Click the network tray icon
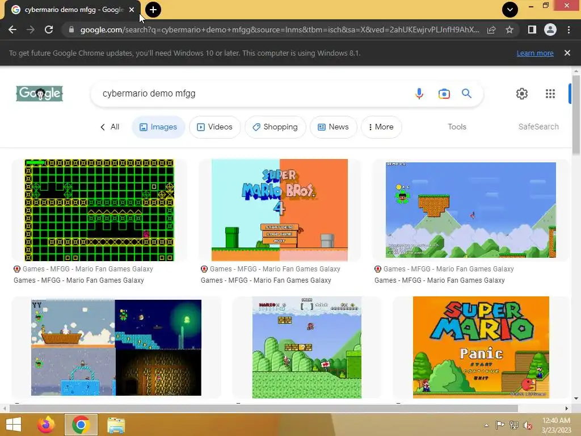 514,425
